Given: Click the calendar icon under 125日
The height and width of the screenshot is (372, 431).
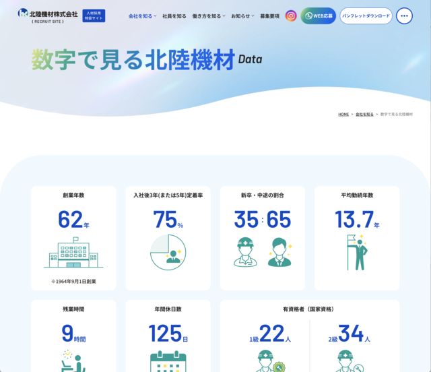Looking at the screenshot, I should click(168, 361).
